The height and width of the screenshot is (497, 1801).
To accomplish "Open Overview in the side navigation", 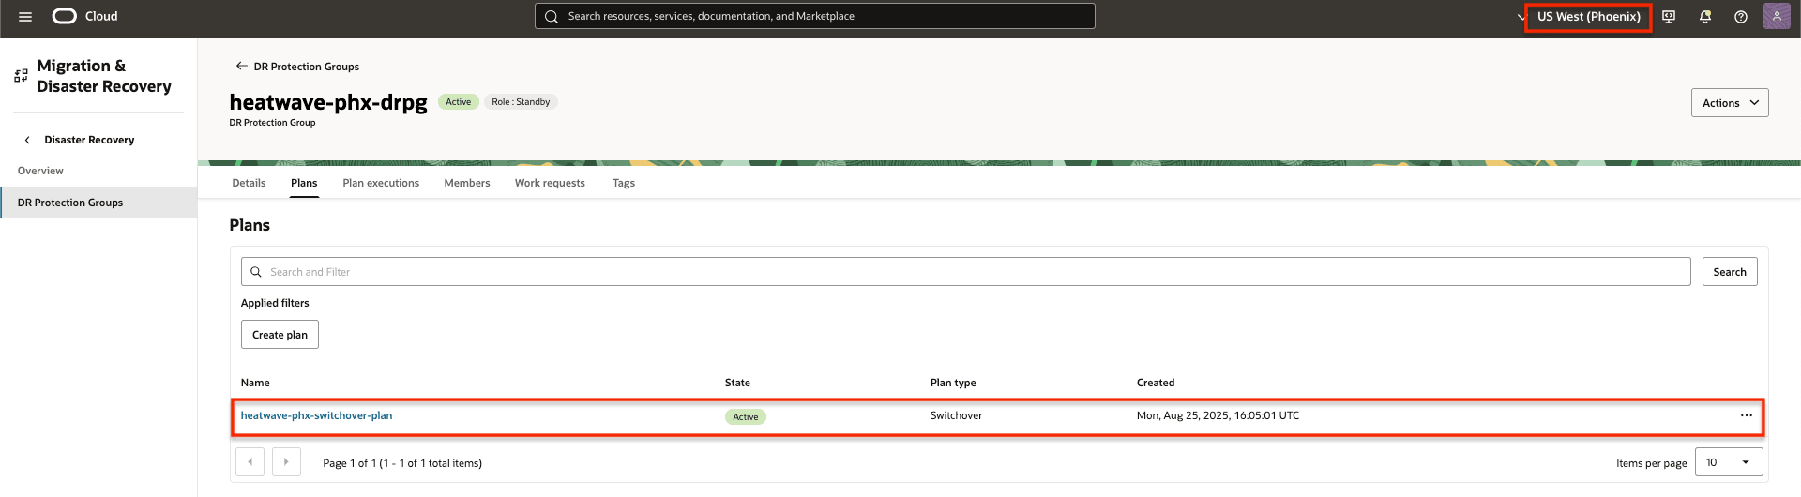I will pyautogui.click(x=40, y=171).
